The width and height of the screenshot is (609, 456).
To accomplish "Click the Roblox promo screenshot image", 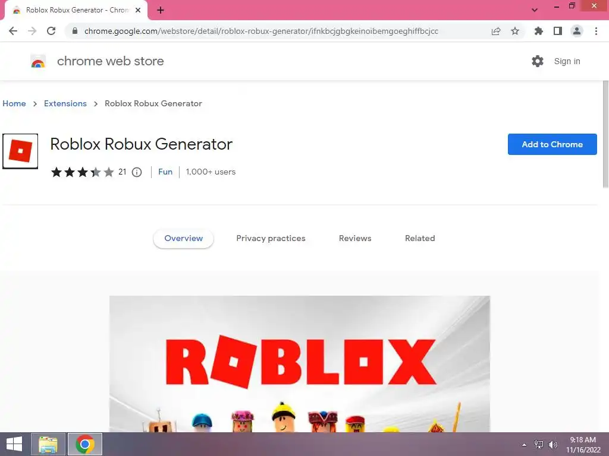I will 300,364.
